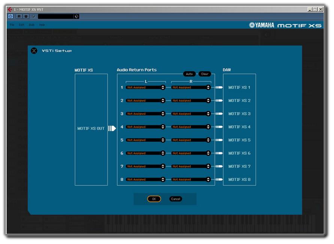Enable Write automation (W) button
Screen dimensions: 334x244
[26, 16]
